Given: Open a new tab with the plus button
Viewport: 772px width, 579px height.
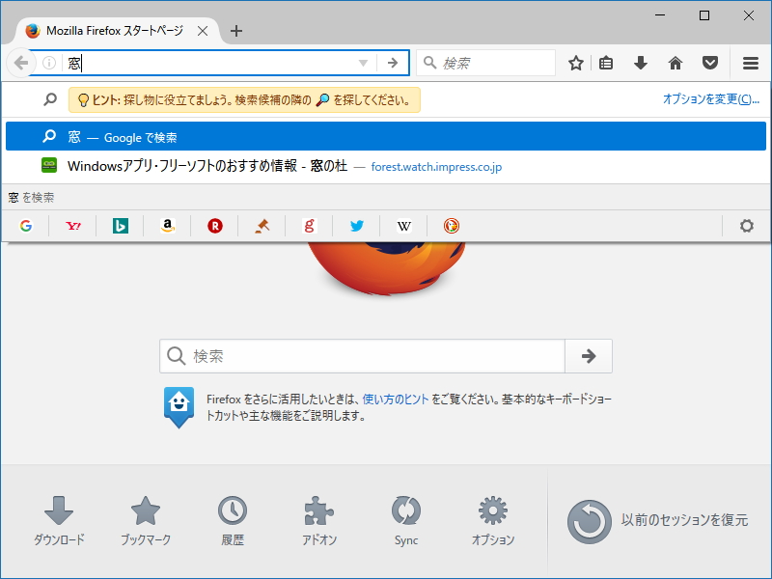Looking at the screenshot, I should coord(236,30).
